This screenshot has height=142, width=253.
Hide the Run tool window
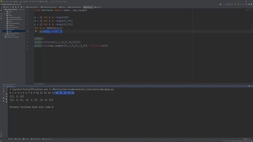coord(251,86)
